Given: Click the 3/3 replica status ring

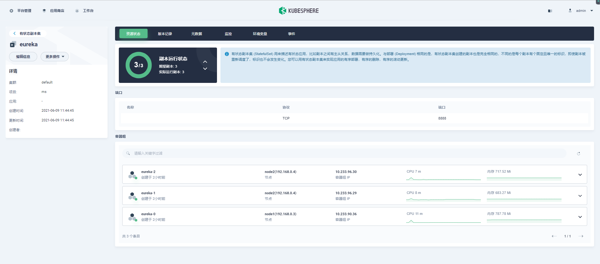Looking at the screenshot, I should (x=139, y=65).
